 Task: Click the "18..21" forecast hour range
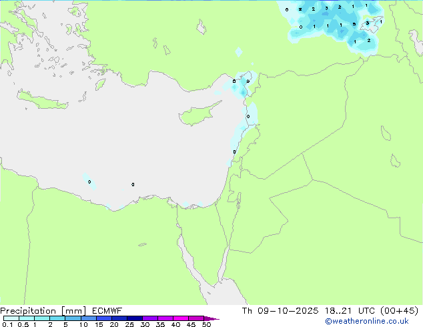(338, 311)
